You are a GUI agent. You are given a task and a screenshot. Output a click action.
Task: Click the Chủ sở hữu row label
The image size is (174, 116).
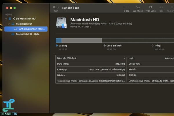tap(134, 64)
